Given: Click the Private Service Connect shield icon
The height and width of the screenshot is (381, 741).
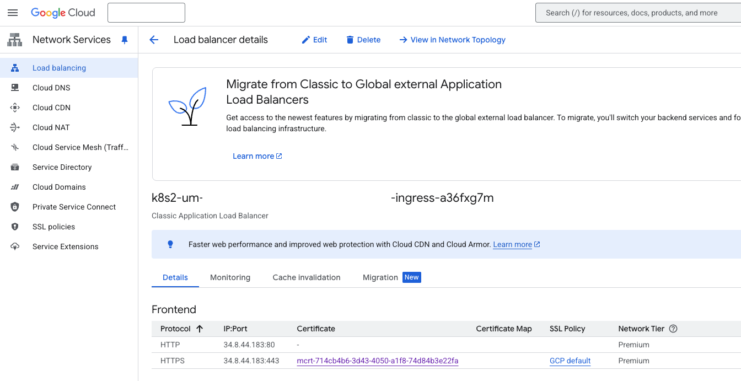Looking at the screenshot, I should (15, 207).
